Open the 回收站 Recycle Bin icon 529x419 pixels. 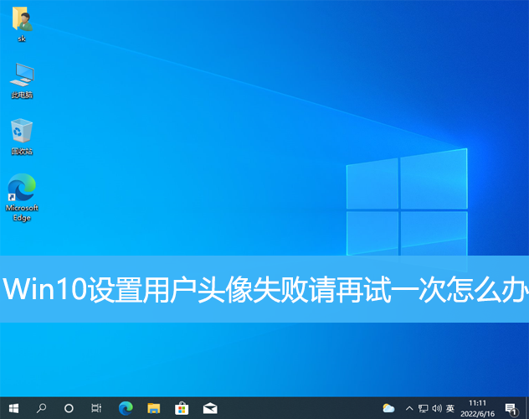22,134
